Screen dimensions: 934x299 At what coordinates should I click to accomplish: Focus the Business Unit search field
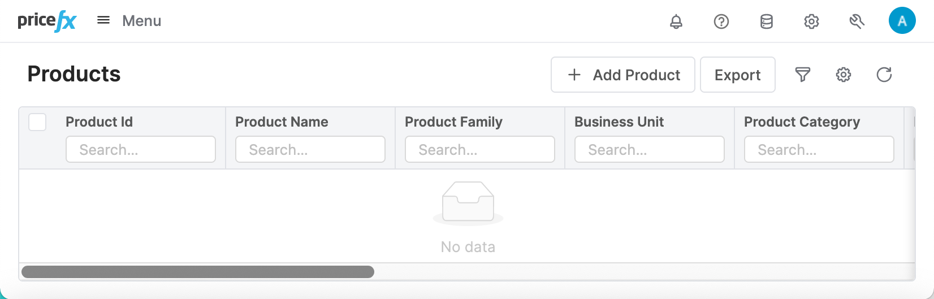[650, 150]
